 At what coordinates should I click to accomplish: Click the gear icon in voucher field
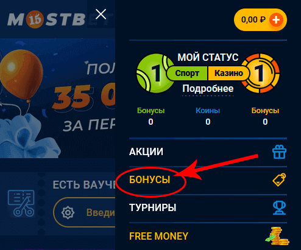pyautogui.click(x=68, y=212)
